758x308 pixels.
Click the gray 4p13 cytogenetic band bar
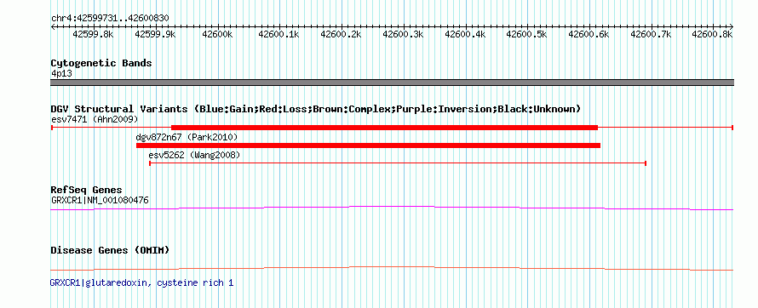(392, 83)
